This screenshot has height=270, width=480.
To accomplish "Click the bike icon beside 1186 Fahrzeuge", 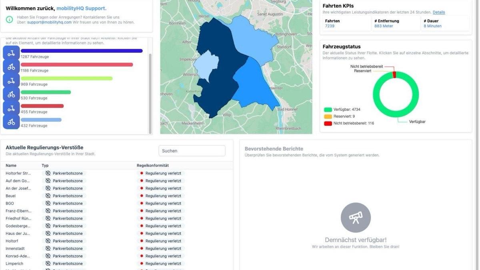I will [11, 67].
